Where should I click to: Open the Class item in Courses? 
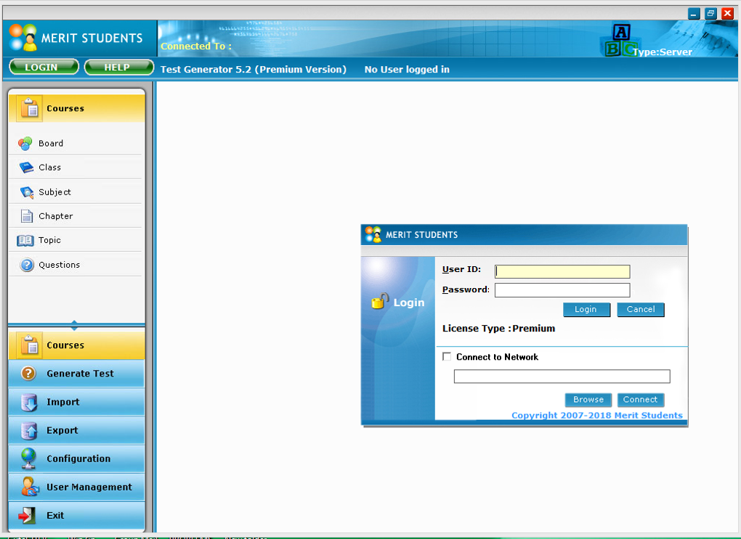[x=75, y=167]
